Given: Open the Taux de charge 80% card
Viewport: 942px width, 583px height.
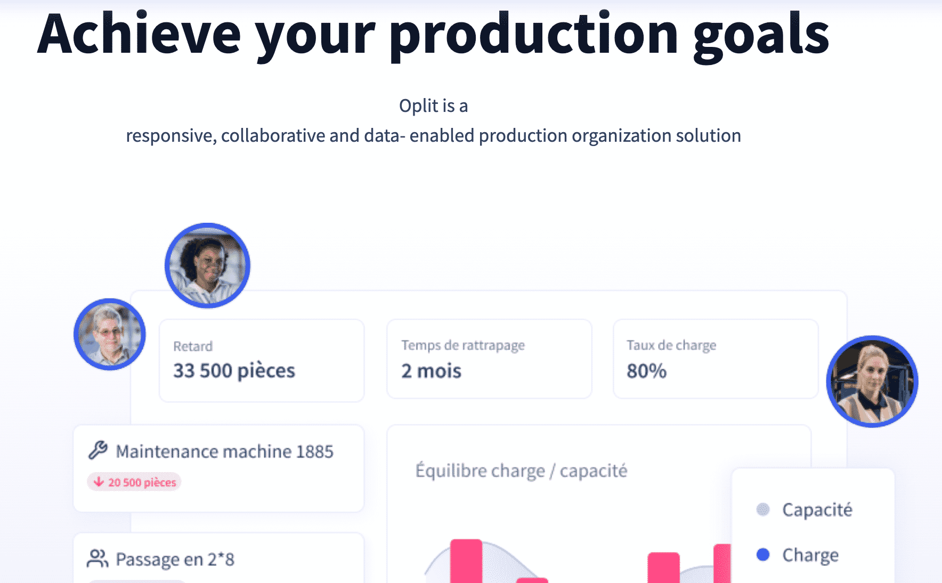Looking at the screenshot, I should [x=716, y=359].
